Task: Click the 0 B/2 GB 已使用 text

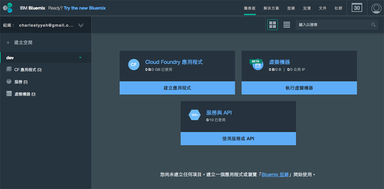Action: 159,69
